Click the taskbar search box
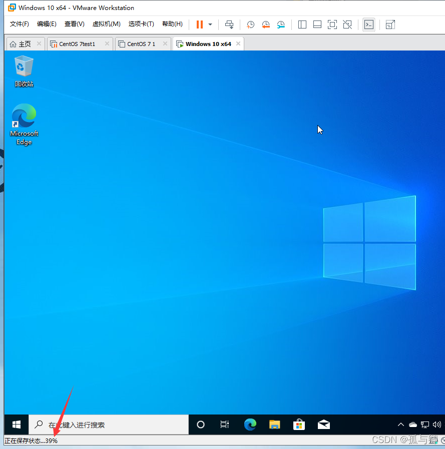 pos(109,424)
